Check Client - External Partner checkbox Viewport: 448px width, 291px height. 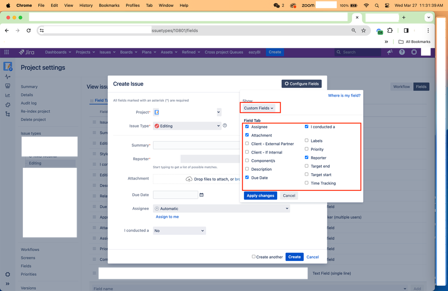(x=247, y=144)
